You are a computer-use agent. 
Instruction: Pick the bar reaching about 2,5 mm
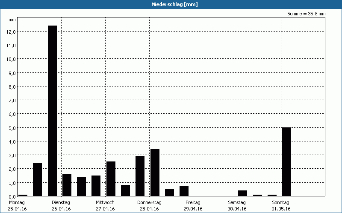[111, 178]
